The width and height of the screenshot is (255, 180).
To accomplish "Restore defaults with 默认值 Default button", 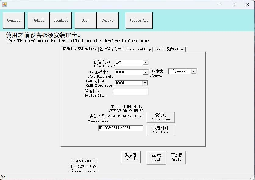I will (x=131, y=157).
